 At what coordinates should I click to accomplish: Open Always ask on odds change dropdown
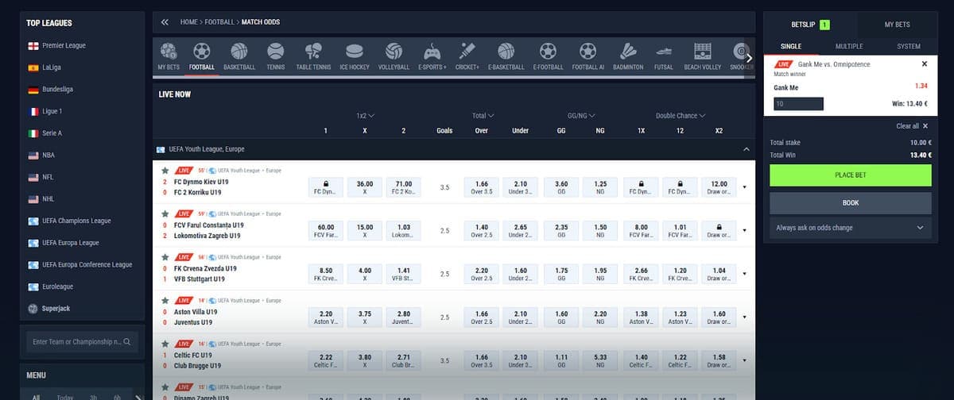(851, 227)
